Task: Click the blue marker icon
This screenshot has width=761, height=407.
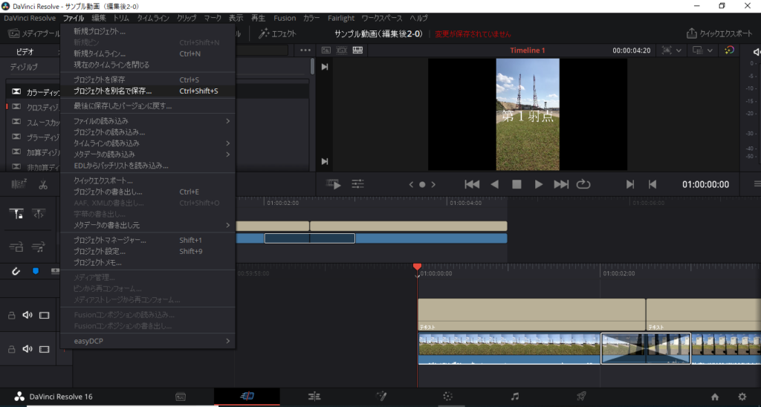Action: (x=36, y=271)
